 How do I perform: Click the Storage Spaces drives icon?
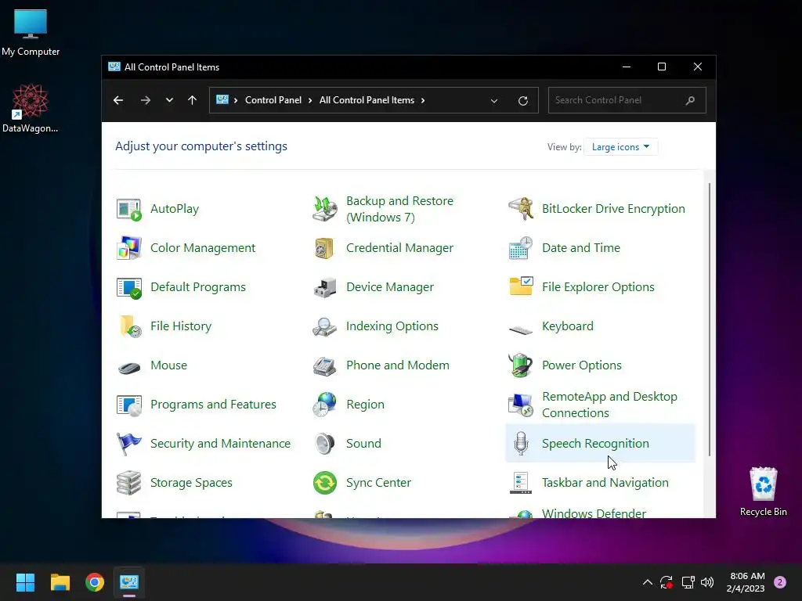coord(129,483)
